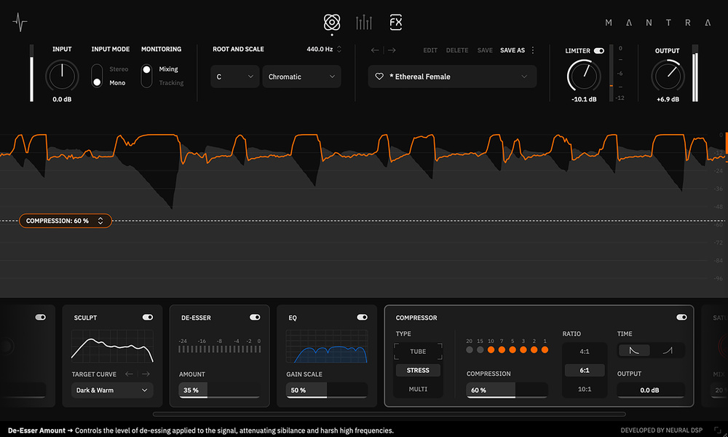Disable the De-Esser module

(255, 318)
